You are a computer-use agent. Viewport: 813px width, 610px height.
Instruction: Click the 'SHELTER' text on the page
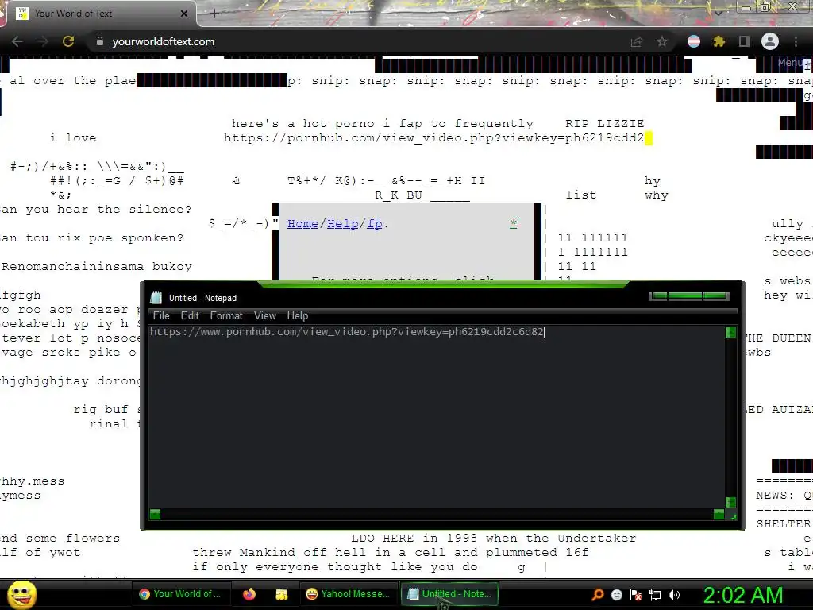[x=783, y=524]
